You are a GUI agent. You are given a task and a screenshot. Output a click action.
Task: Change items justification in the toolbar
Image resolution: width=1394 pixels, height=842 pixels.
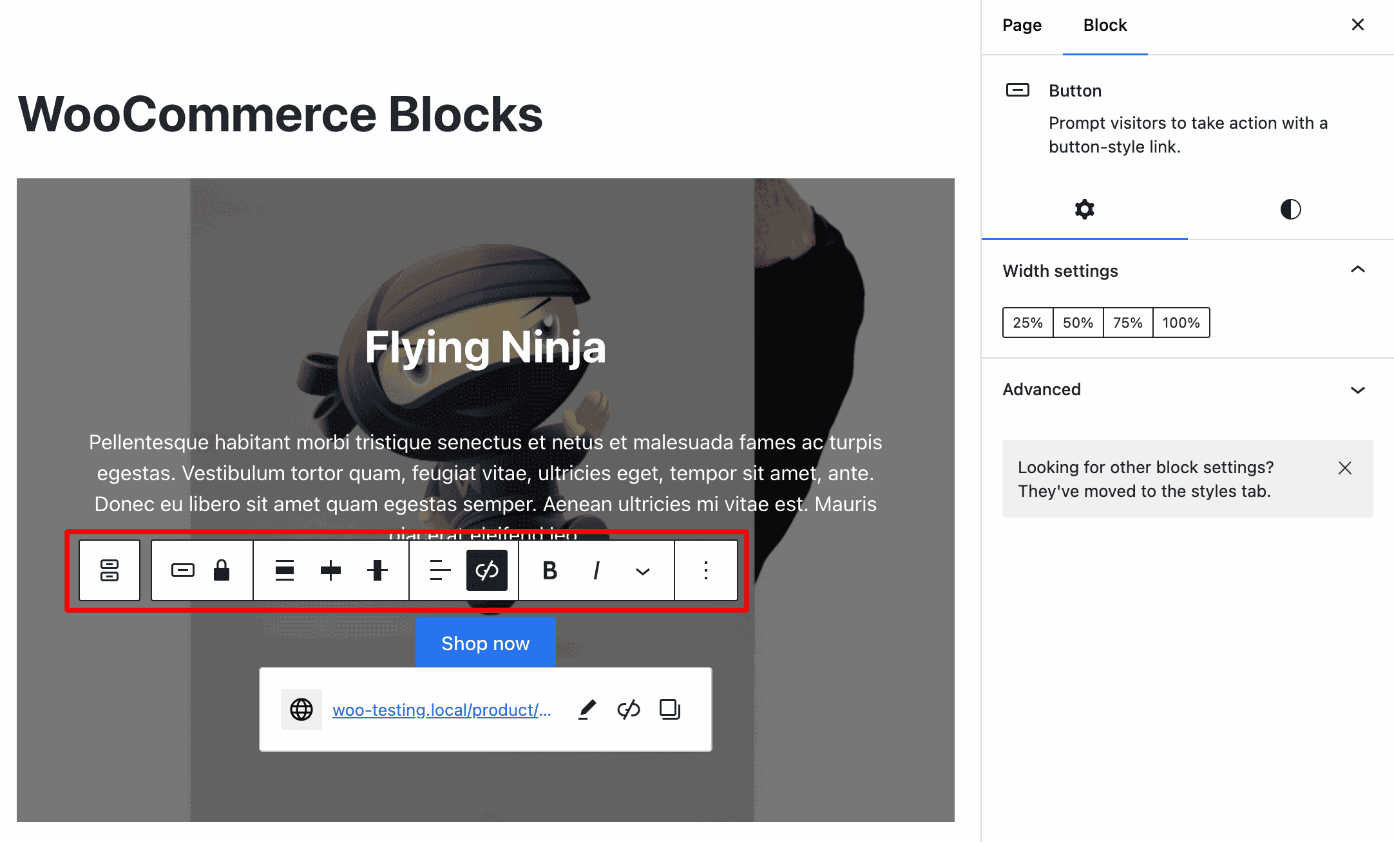point(285,570)
